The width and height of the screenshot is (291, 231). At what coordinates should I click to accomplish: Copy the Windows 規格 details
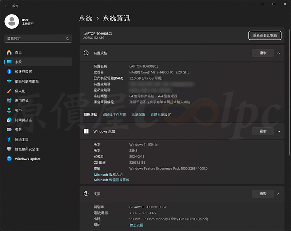tap(263, 131)
